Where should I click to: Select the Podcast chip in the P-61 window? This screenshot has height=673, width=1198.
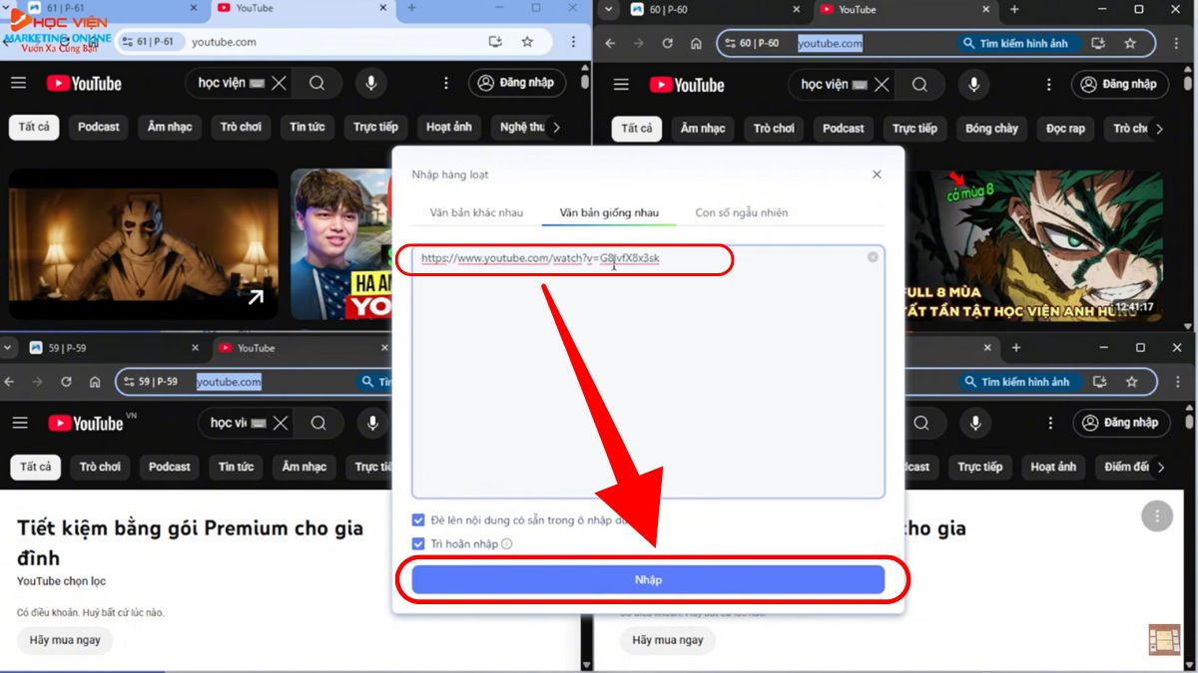click(99, 127)
